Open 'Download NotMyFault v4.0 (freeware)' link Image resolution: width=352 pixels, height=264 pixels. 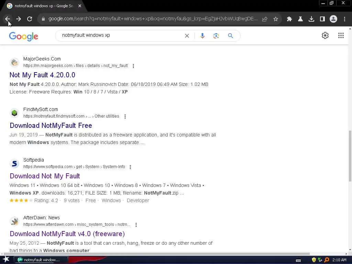pos(67,234)
